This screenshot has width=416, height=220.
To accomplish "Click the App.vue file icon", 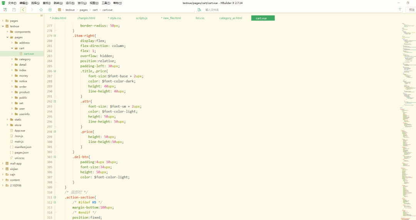I will [x=12, y=130].
